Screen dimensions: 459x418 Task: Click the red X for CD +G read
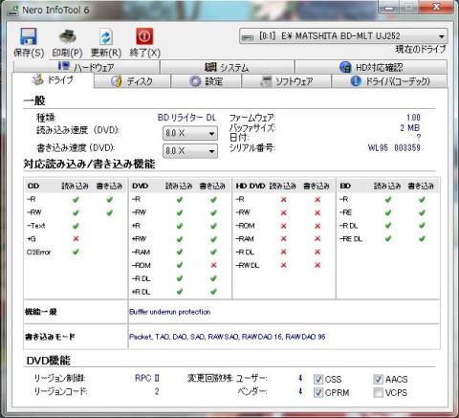(76, 238)
